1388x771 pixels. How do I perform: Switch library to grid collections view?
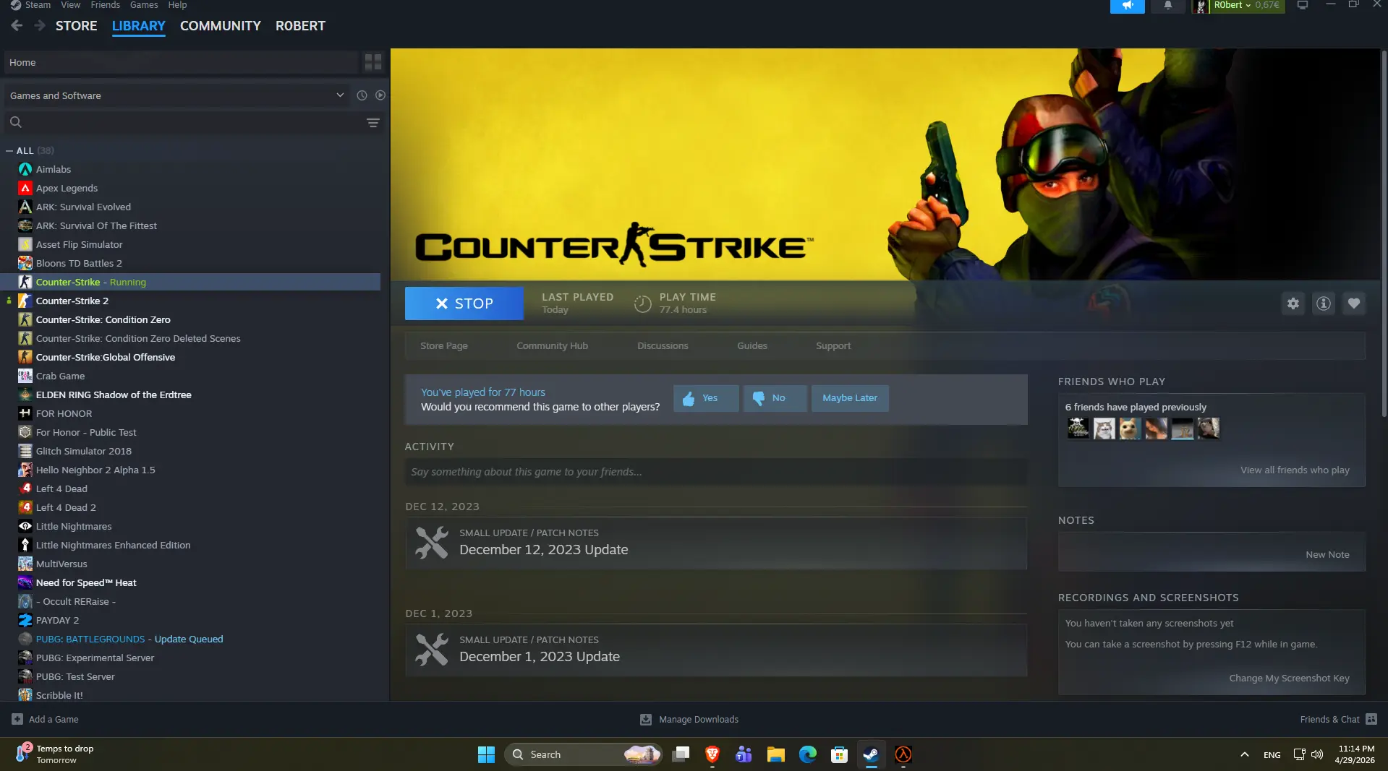coord(373,62)
